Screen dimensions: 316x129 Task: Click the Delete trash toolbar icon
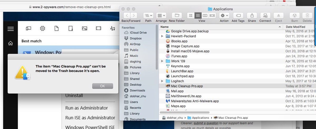click(307, 16)
